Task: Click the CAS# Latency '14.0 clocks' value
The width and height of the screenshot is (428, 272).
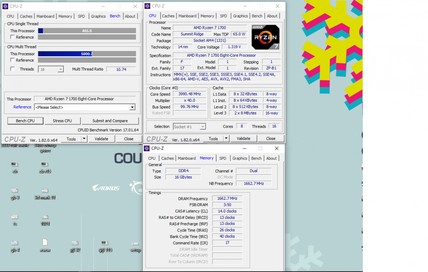Action: (227, 211)
